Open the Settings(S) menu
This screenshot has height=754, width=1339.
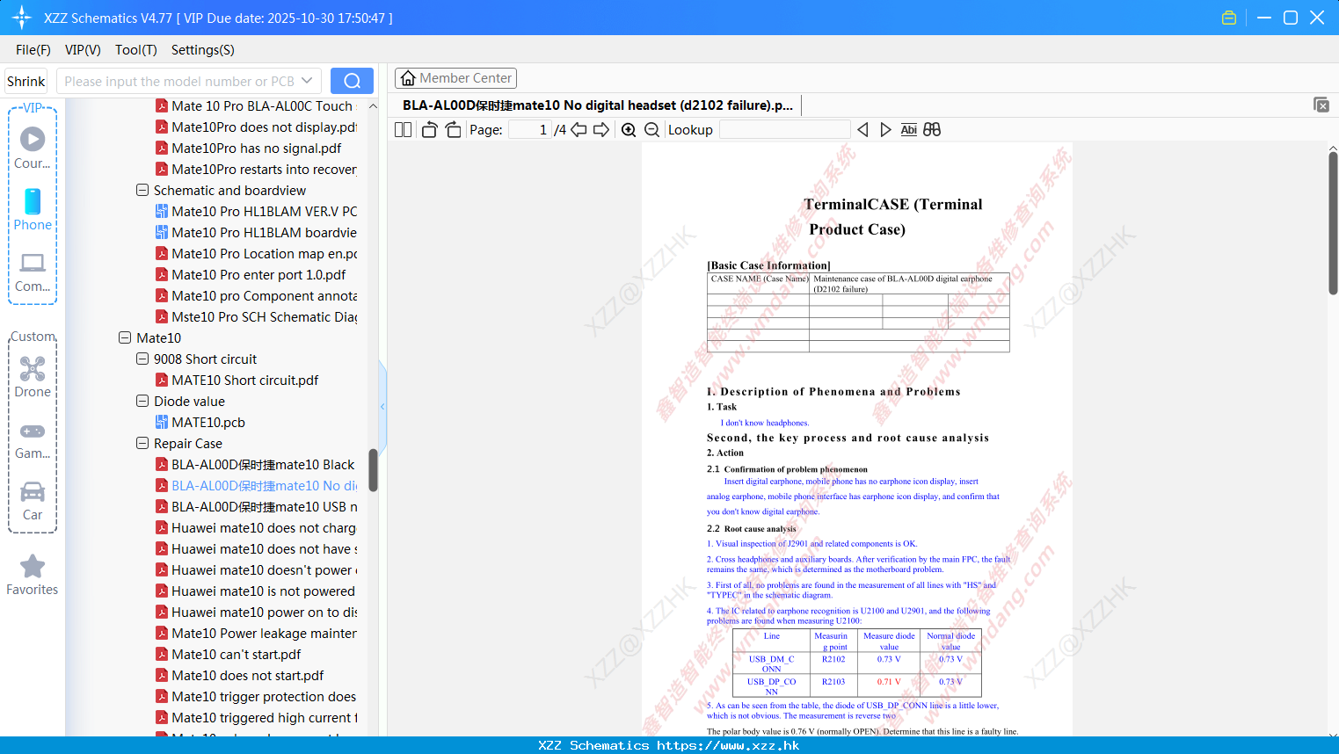tap(203, 50)
